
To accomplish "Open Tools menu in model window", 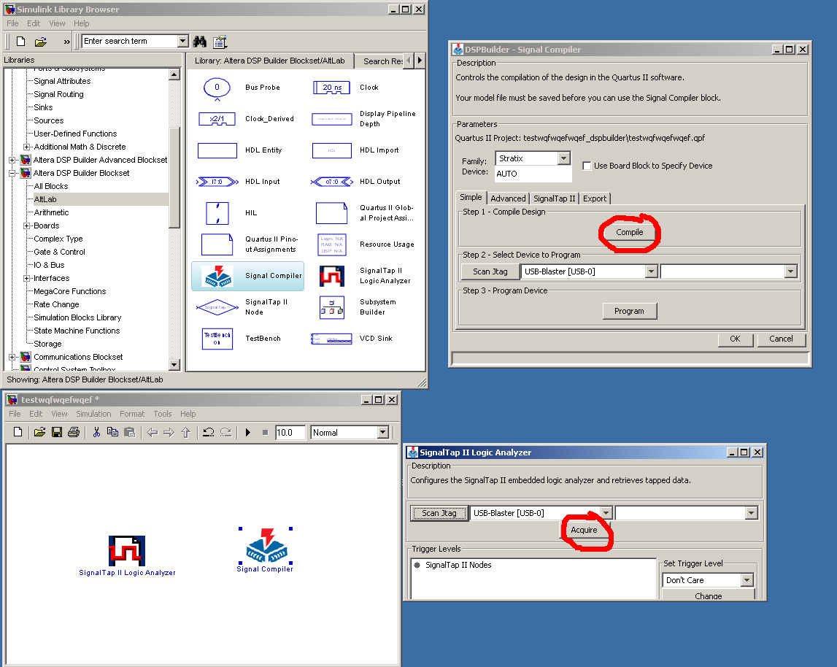I will pos(162,414).
